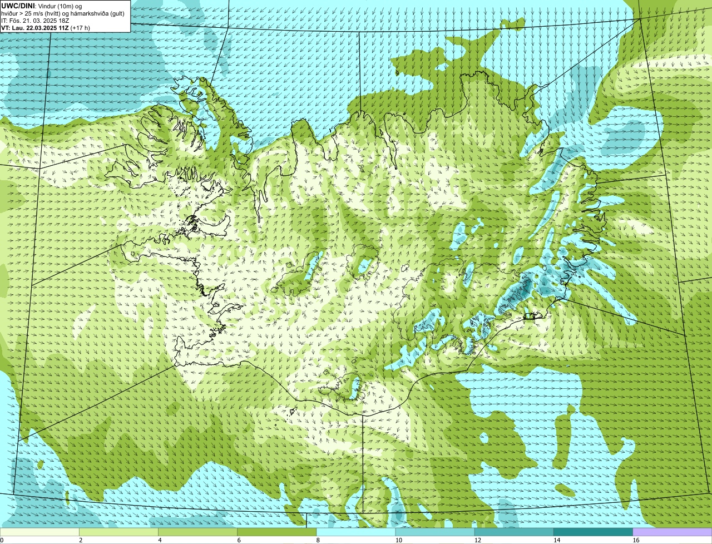Click the 'hviður > 25 m/s (hvítt)' legend line
Screen dimensions: 712x544
tap(63, 13)
